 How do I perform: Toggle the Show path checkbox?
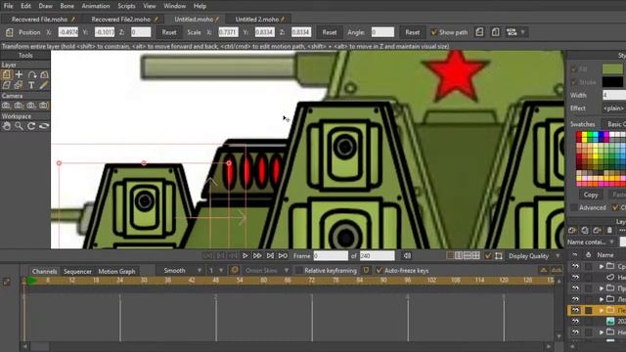[434, 32]
